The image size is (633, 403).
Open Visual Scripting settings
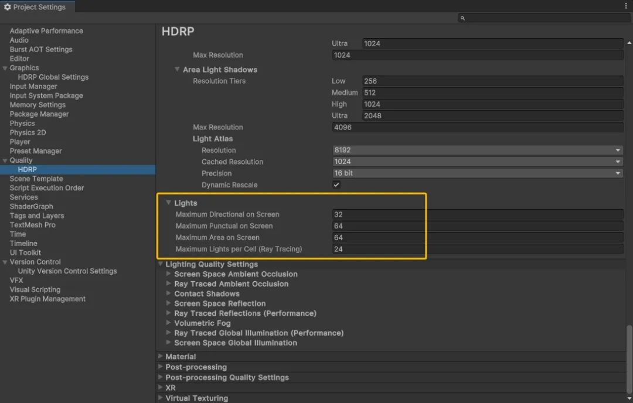35,289
